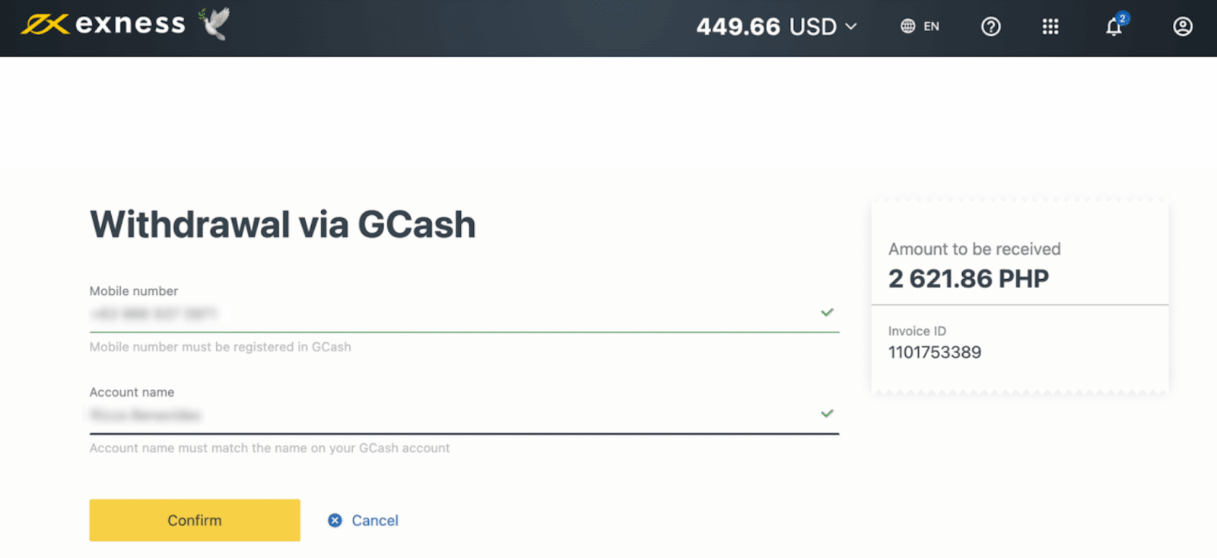Click the green checkmark in Account name field

(827, 414)
